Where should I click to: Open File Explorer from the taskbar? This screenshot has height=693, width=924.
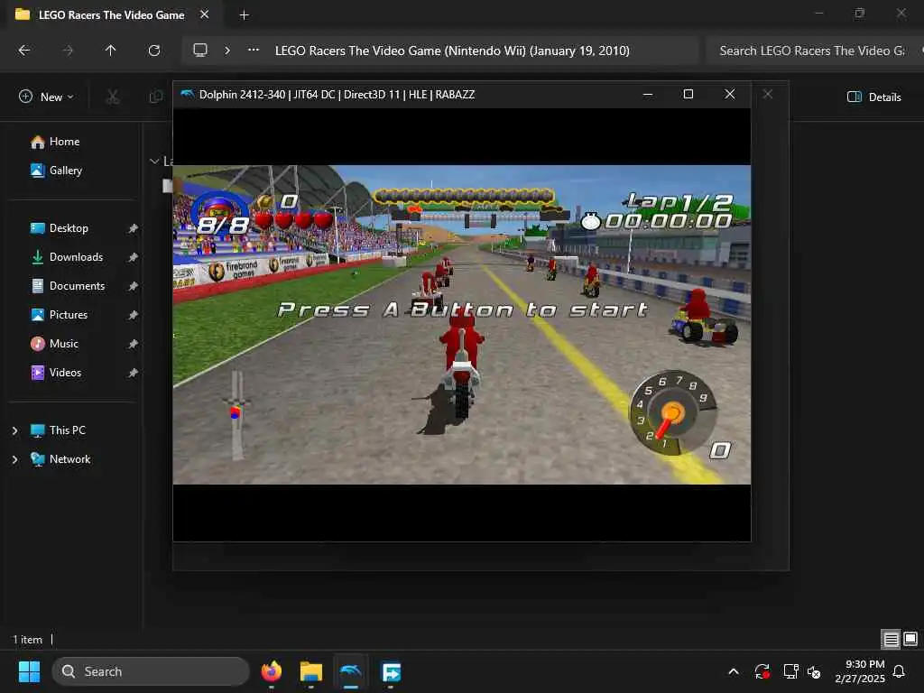pos(311,671)
